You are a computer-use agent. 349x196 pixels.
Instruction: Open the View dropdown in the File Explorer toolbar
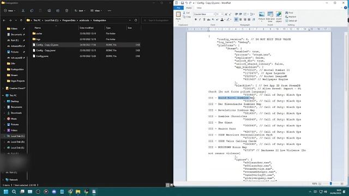[x=96, y=11]
